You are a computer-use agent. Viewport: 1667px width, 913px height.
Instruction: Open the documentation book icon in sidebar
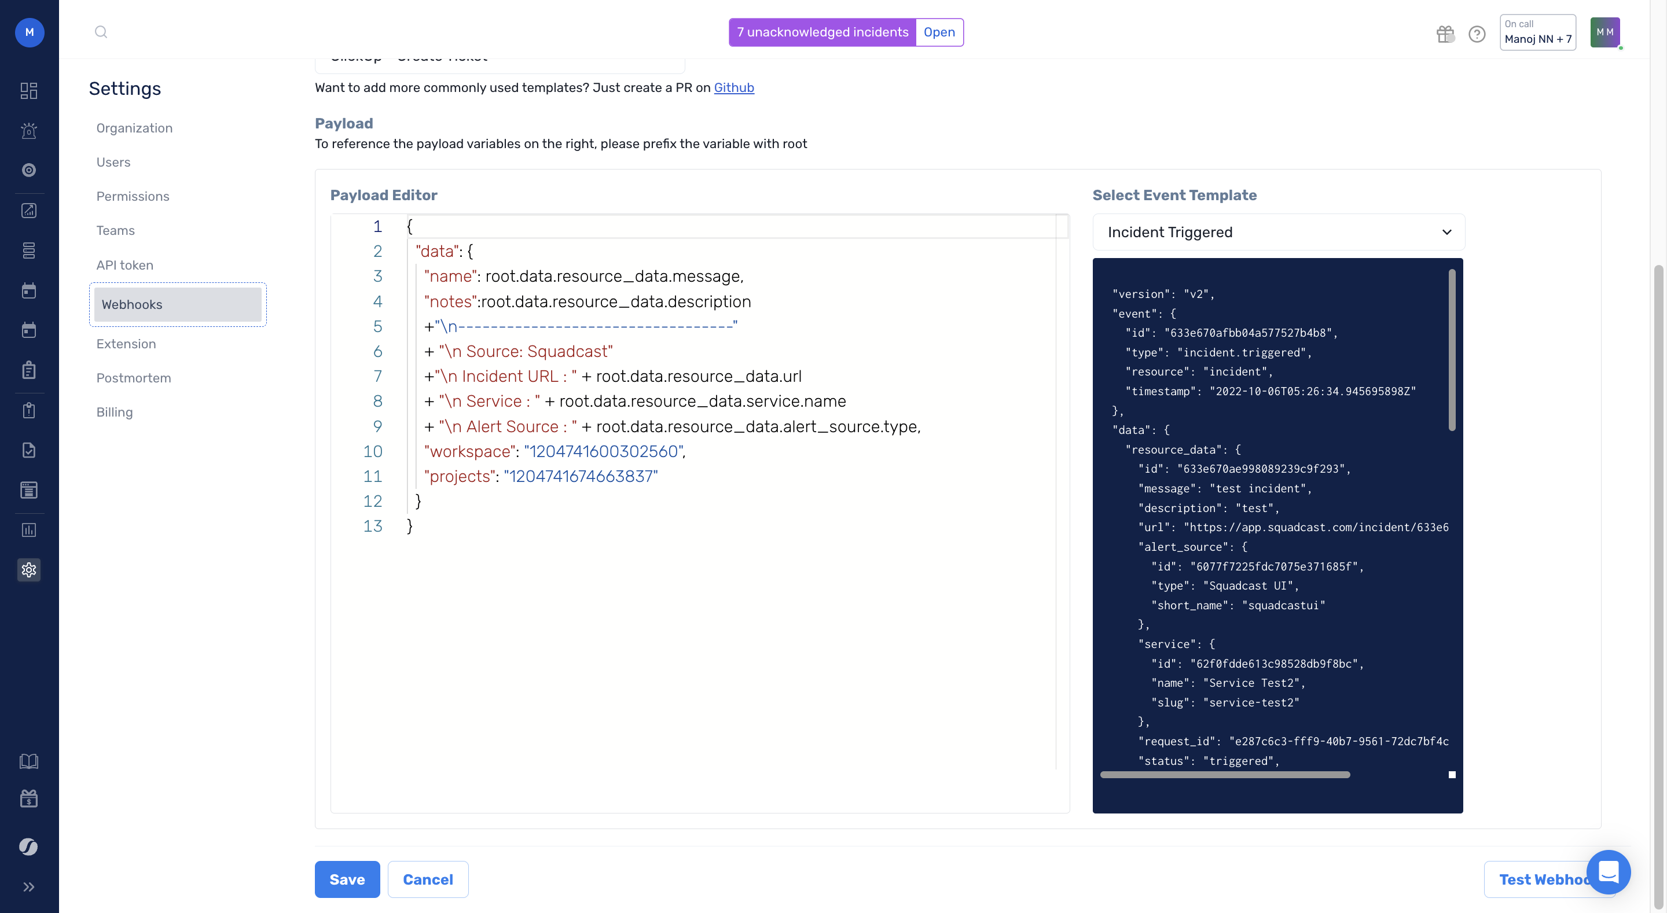click(29, 761)
